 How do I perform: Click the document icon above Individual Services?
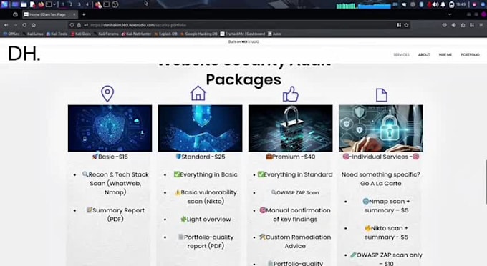click(x=382, y=95)
